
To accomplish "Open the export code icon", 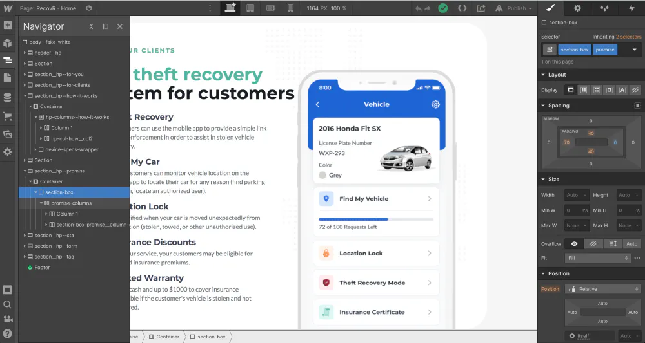I will tap(462, 8).
